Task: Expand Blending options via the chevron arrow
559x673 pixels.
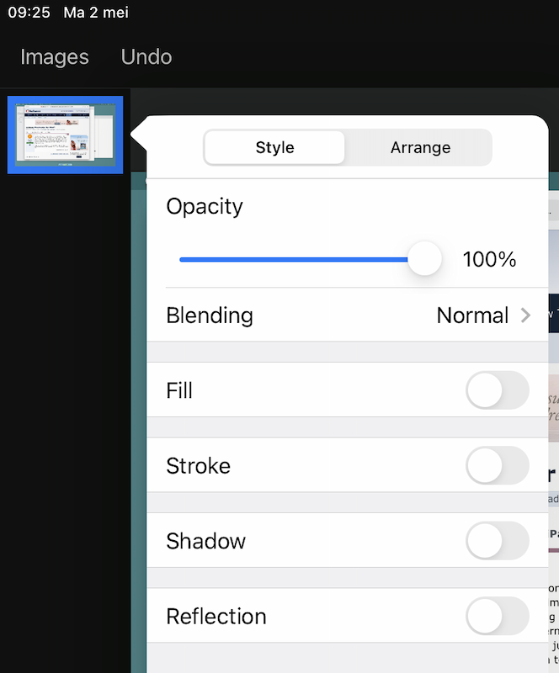Action: click(526, 315)
